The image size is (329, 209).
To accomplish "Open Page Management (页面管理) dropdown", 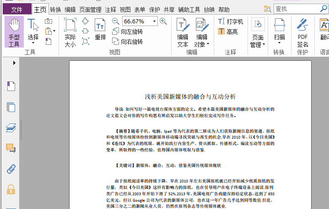I will (x=258, y=33).
